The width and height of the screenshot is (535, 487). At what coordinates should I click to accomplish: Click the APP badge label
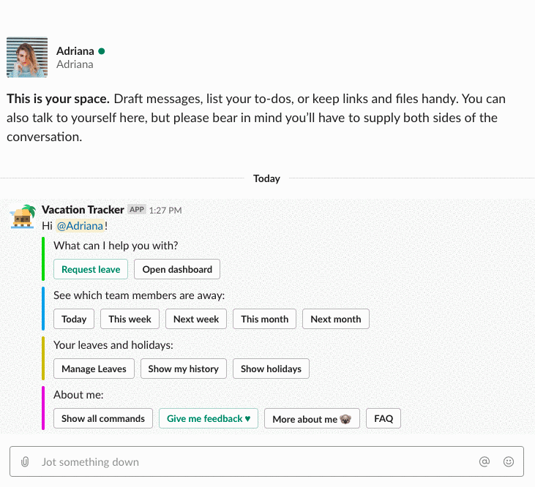137,209
